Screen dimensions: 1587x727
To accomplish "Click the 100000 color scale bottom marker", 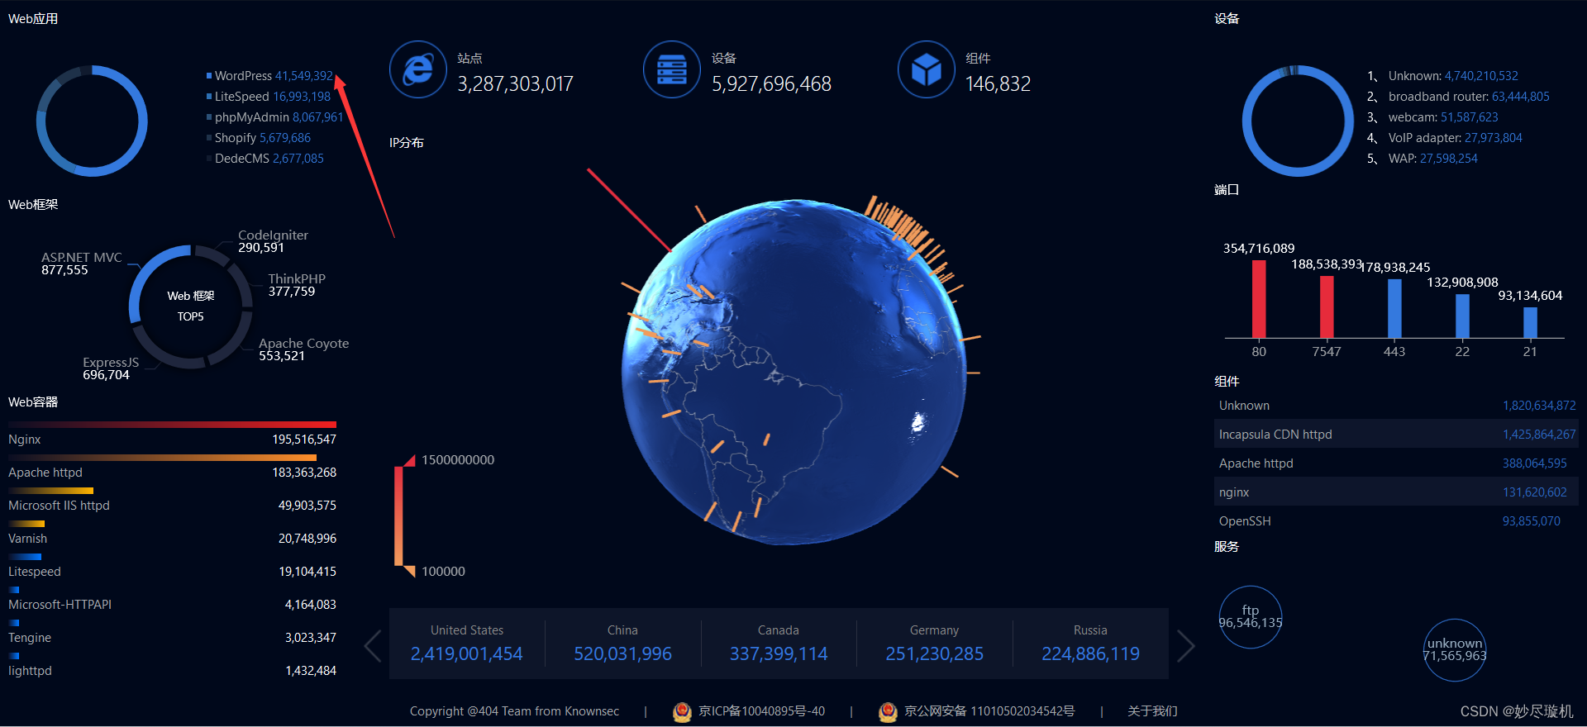I will (410, 571).
